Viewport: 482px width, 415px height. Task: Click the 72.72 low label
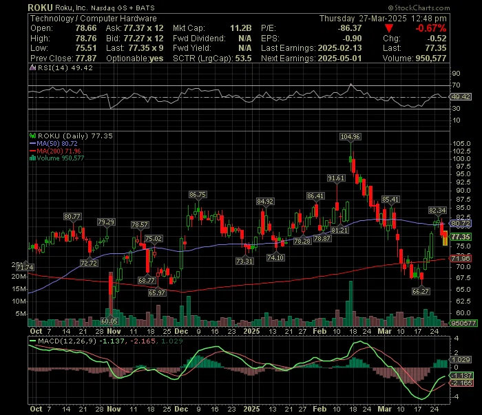89,264
